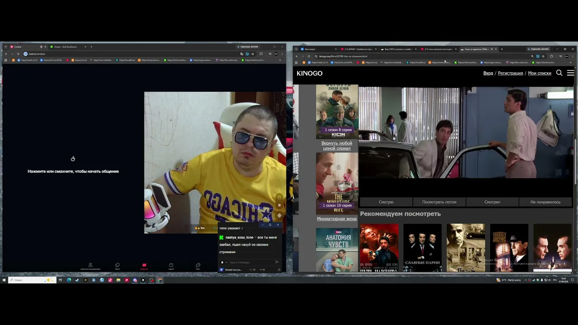Go back in the rulet.tv browser window
This screenshot has width=578, height=325.
[x=6, y=54]
